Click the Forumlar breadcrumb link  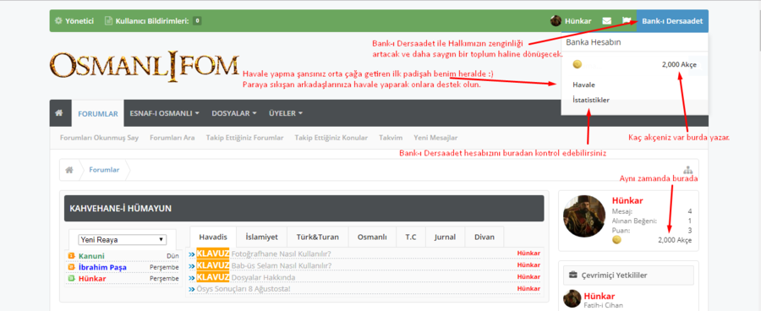click(x=104, y=170)
